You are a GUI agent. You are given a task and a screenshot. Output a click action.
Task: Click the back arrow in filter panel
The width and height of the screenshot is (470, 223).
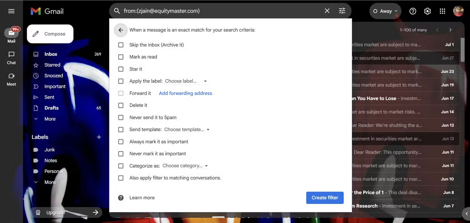(121, 30)
